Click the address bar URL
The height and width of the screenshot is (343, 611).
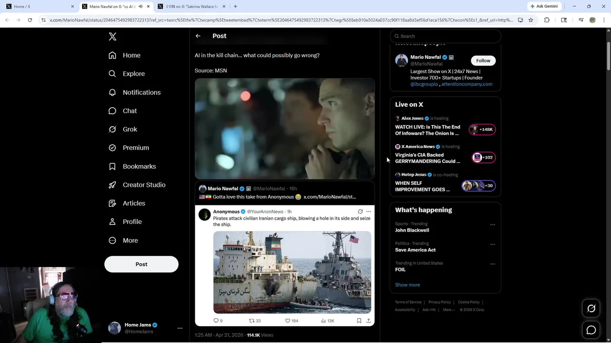(x=282, y=20)
